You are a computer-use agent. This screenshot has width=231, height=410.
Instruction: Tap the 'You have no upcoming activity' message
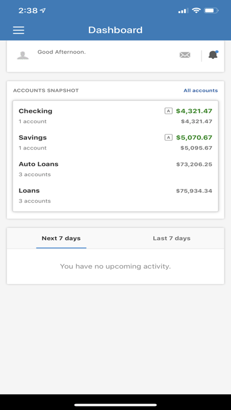click(x=115, y=266)
